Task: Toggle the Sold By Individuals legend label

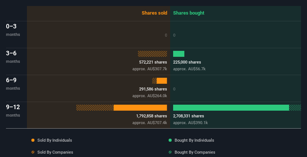Action: click(55, 140)
